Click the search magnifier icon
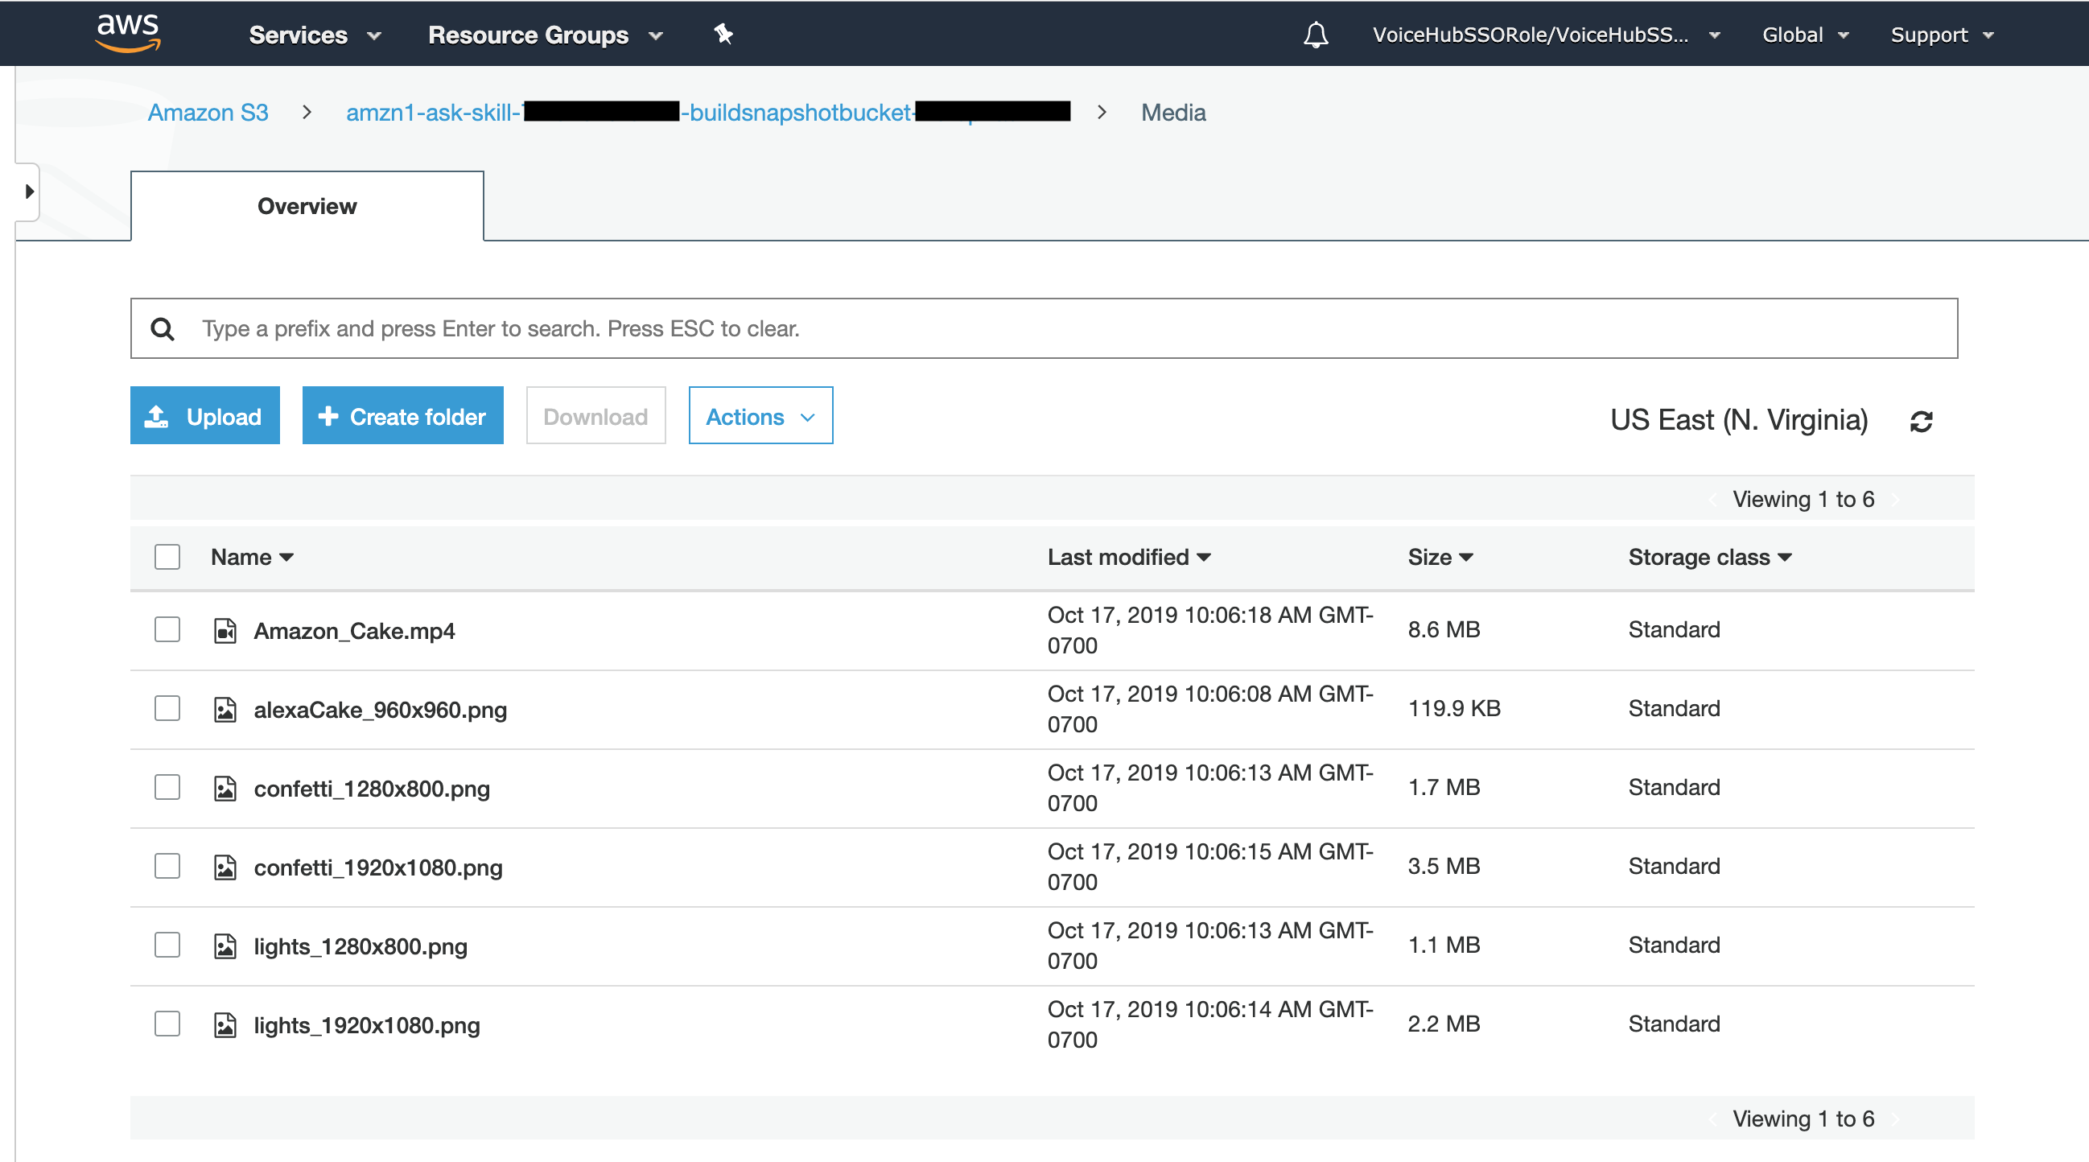The image size is (2089, 1162). pos(163,328)
